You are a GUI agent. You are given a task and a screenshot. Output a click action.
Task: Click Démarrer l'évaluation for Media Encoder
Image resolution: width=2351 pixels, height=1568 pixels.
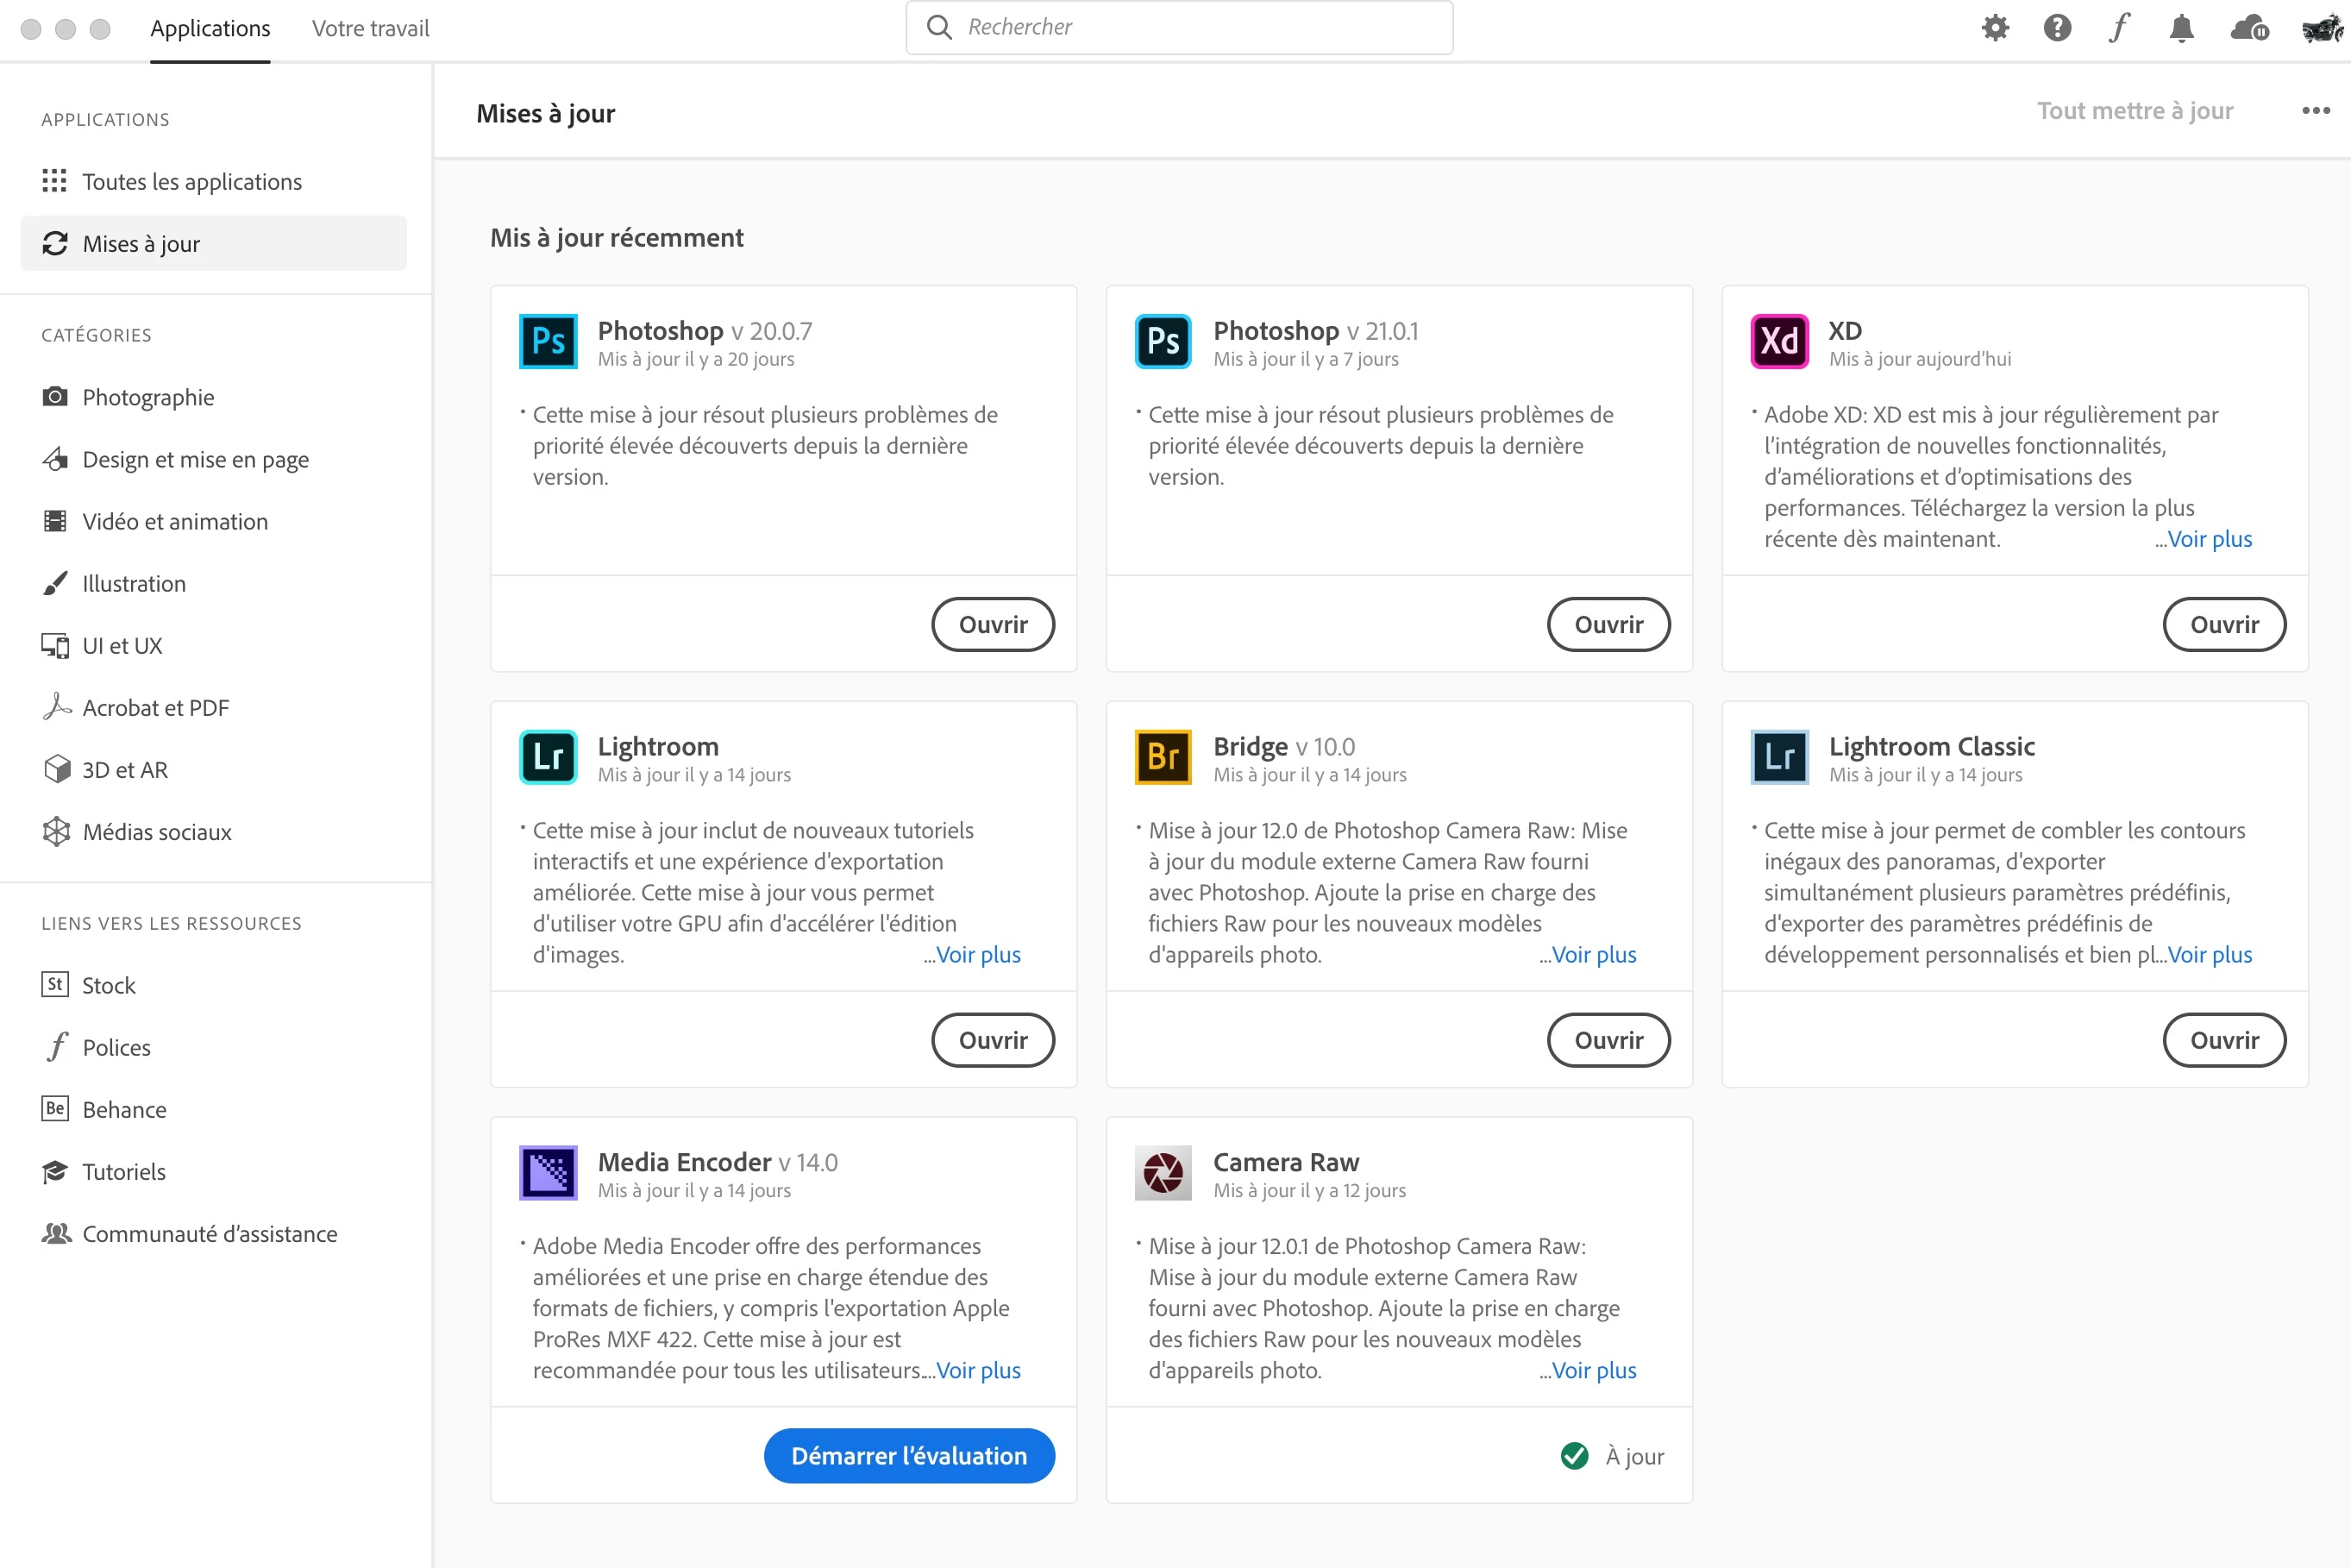coord(908,1456)
